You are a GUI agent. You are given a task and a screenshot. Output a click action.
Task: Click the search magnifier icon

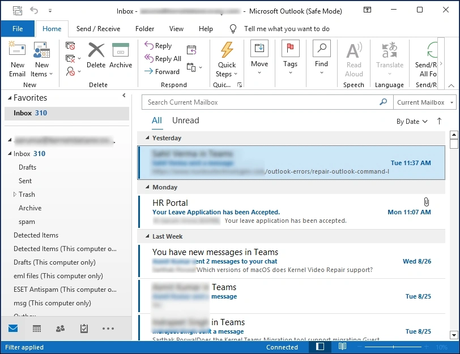383,102
